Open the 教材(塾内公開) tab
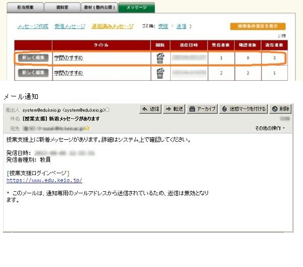Image resolution: width=303 pixels, height=267 pixels. pos(99,8)
